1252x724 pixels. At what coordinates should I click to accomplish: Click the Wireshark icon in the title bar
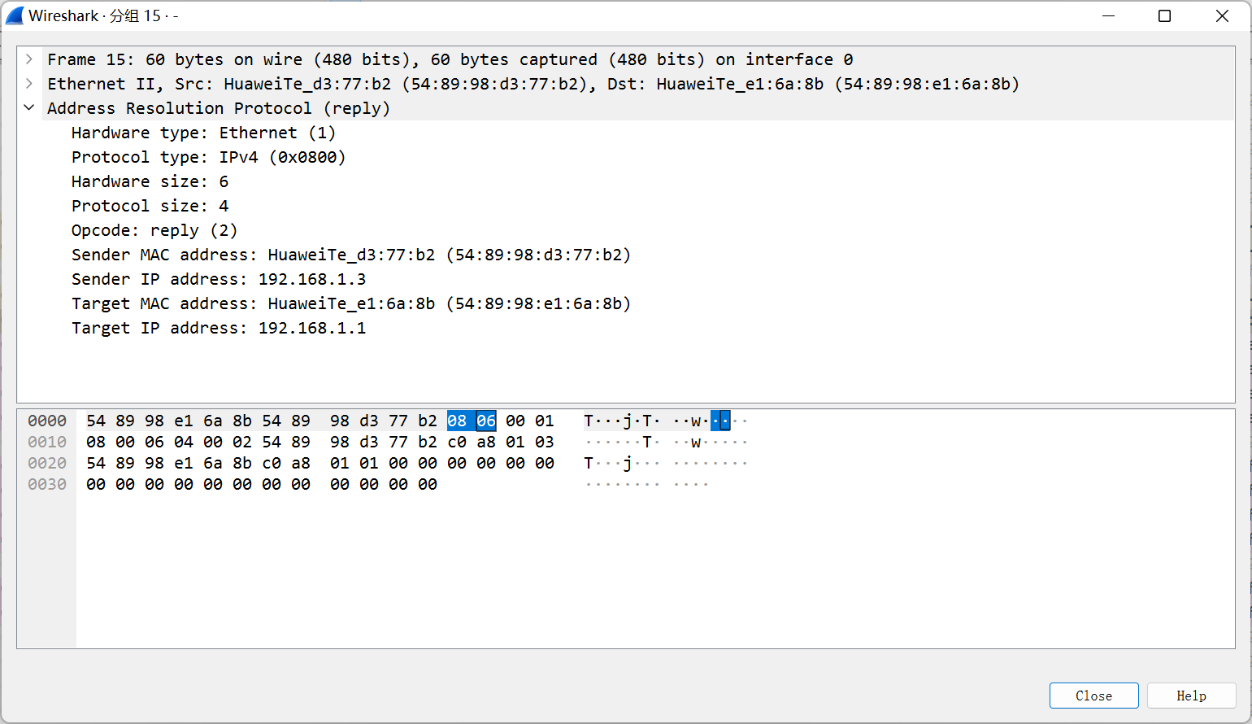click(14, 15)
